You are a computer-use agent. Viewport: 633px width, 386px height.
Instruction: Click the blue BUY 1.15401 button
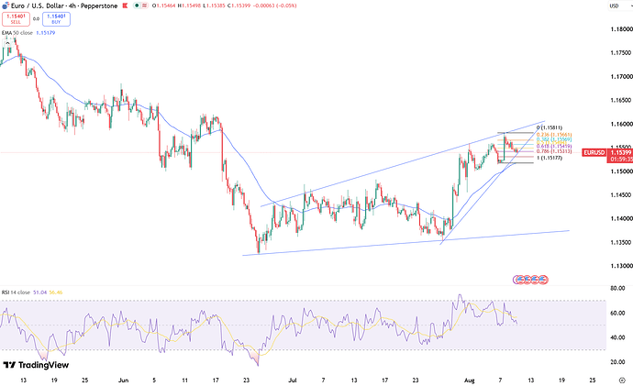coord(56,19)
